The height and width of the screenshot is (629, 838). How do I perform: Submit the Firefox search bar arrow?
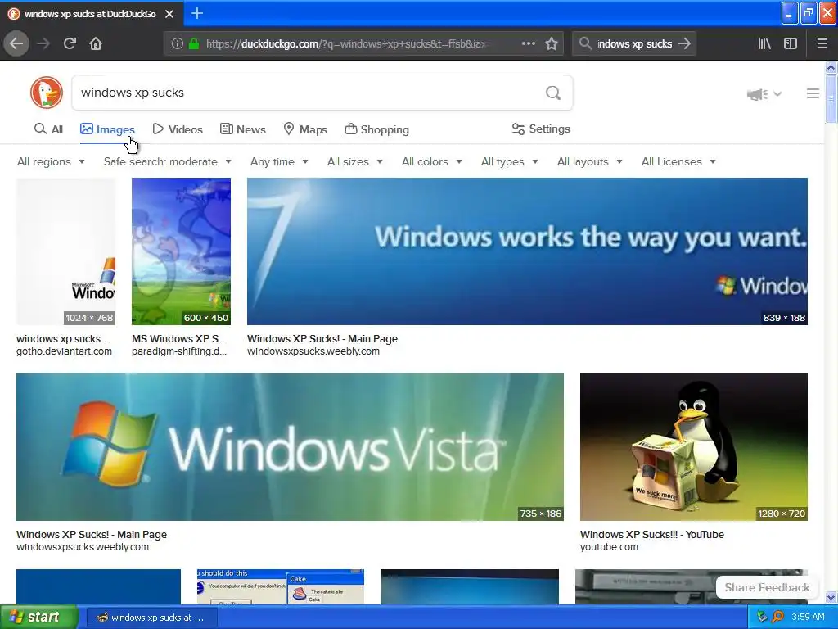tap(684, 43)
